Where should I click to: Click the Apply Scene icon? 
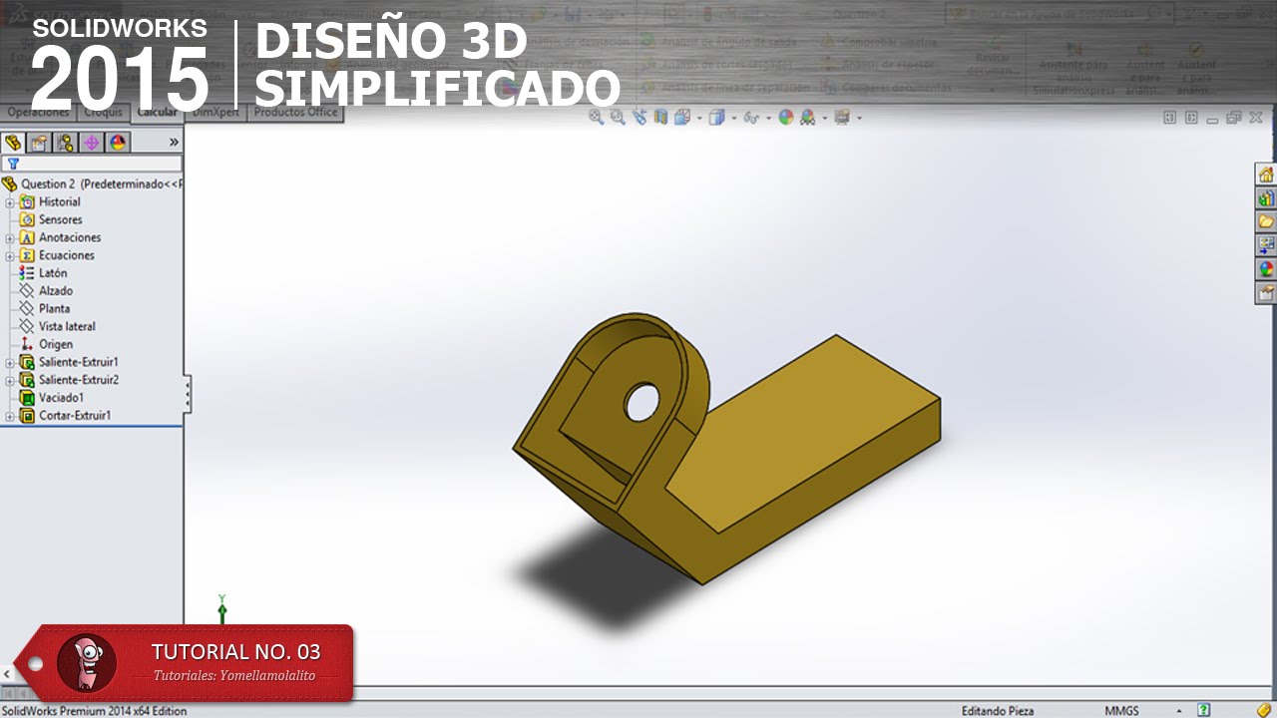[807, 117]
